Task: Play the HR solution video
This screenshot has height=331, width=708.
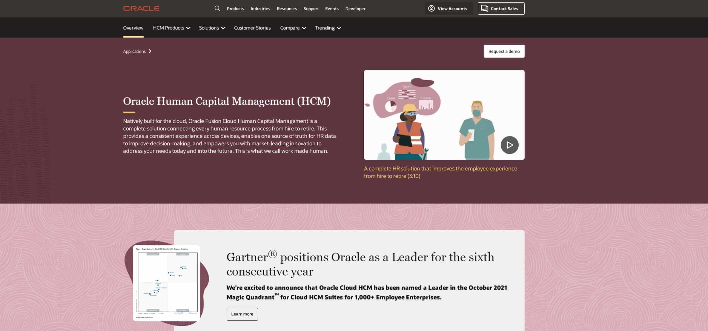Action: pyautogui.click(x=509, y=145)
